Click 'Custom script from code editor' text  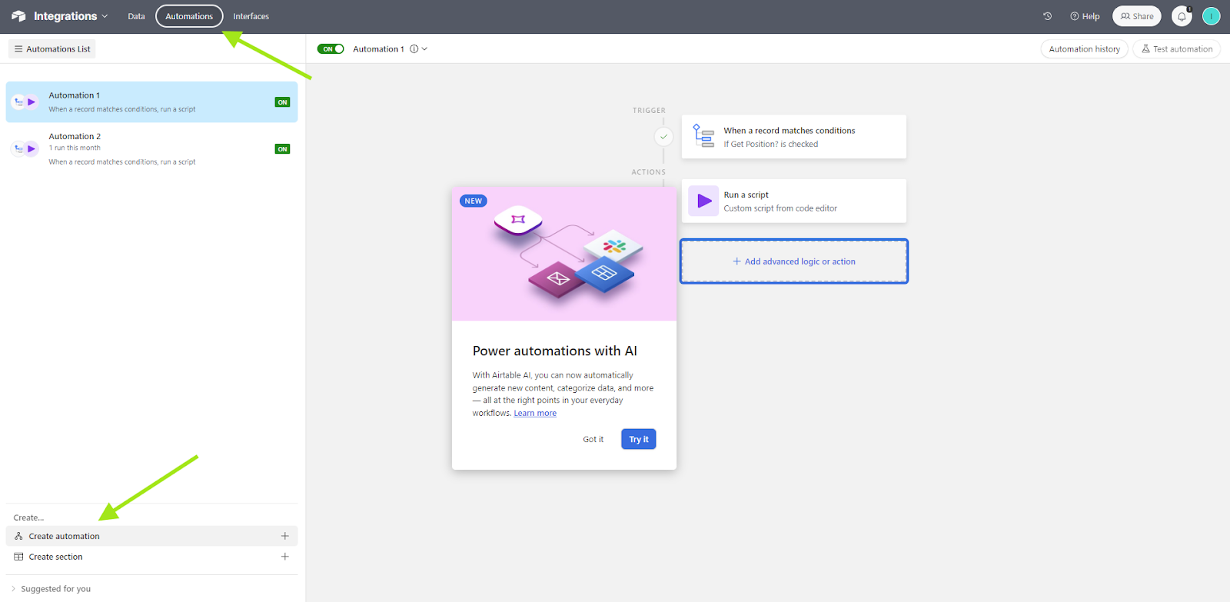pos(780,208)
